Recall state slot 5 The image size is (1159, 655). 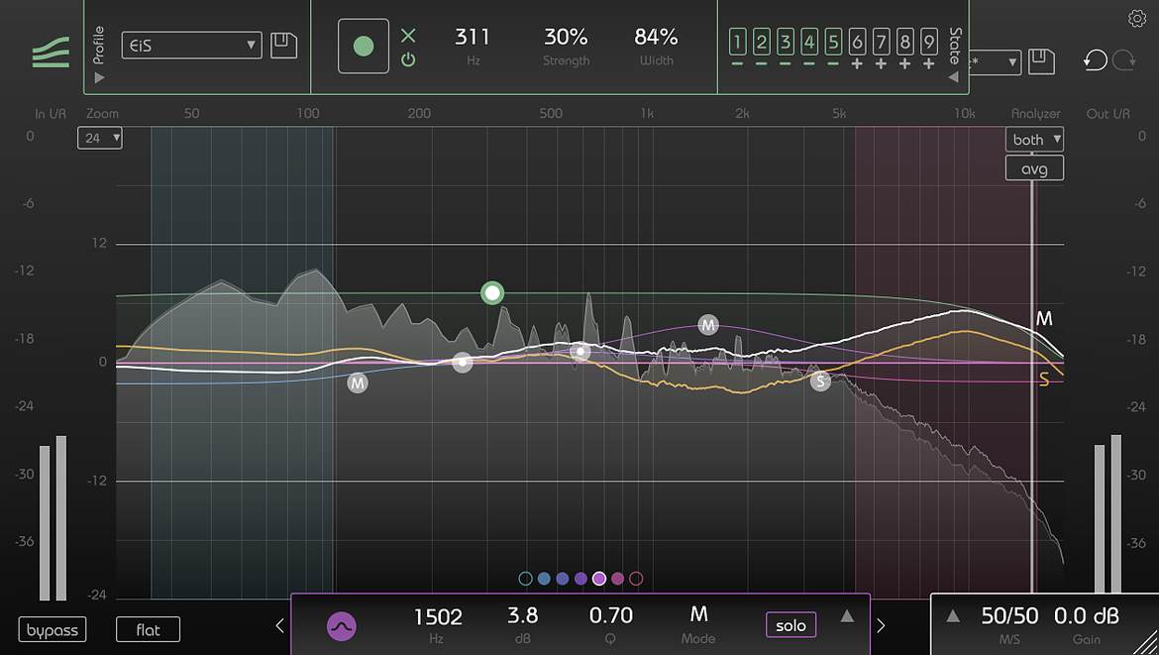pos(833,43)
